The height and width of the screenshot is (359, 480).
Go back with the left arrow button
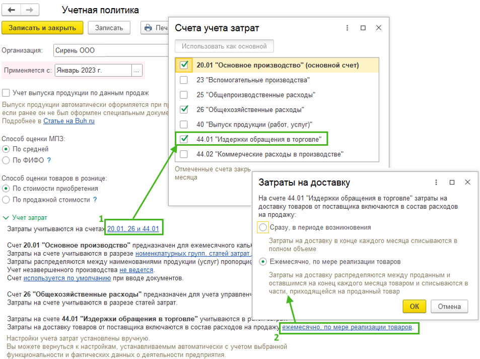click(x=11, y=10)
